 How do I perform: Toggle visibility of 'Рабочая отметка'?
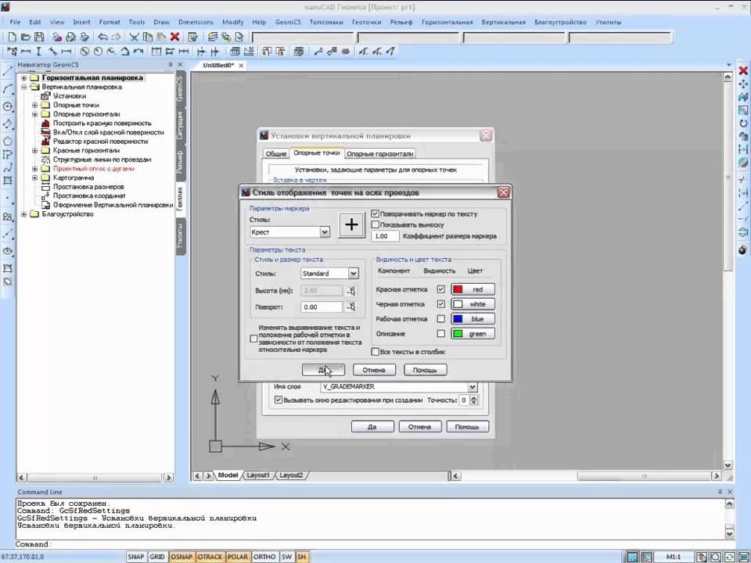click(441, 319)
